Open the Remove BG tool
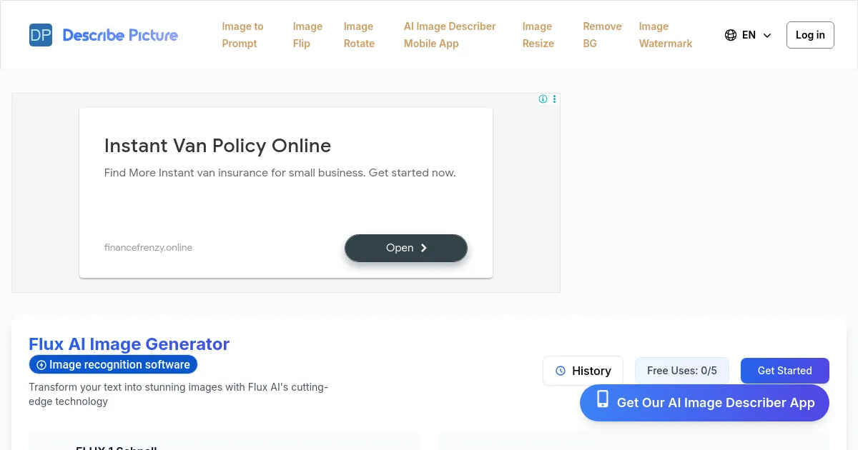 tap(602, 35)
